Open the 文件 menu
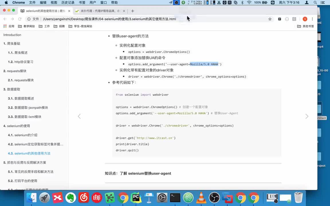330x206 pixels. tap(32, 3)
